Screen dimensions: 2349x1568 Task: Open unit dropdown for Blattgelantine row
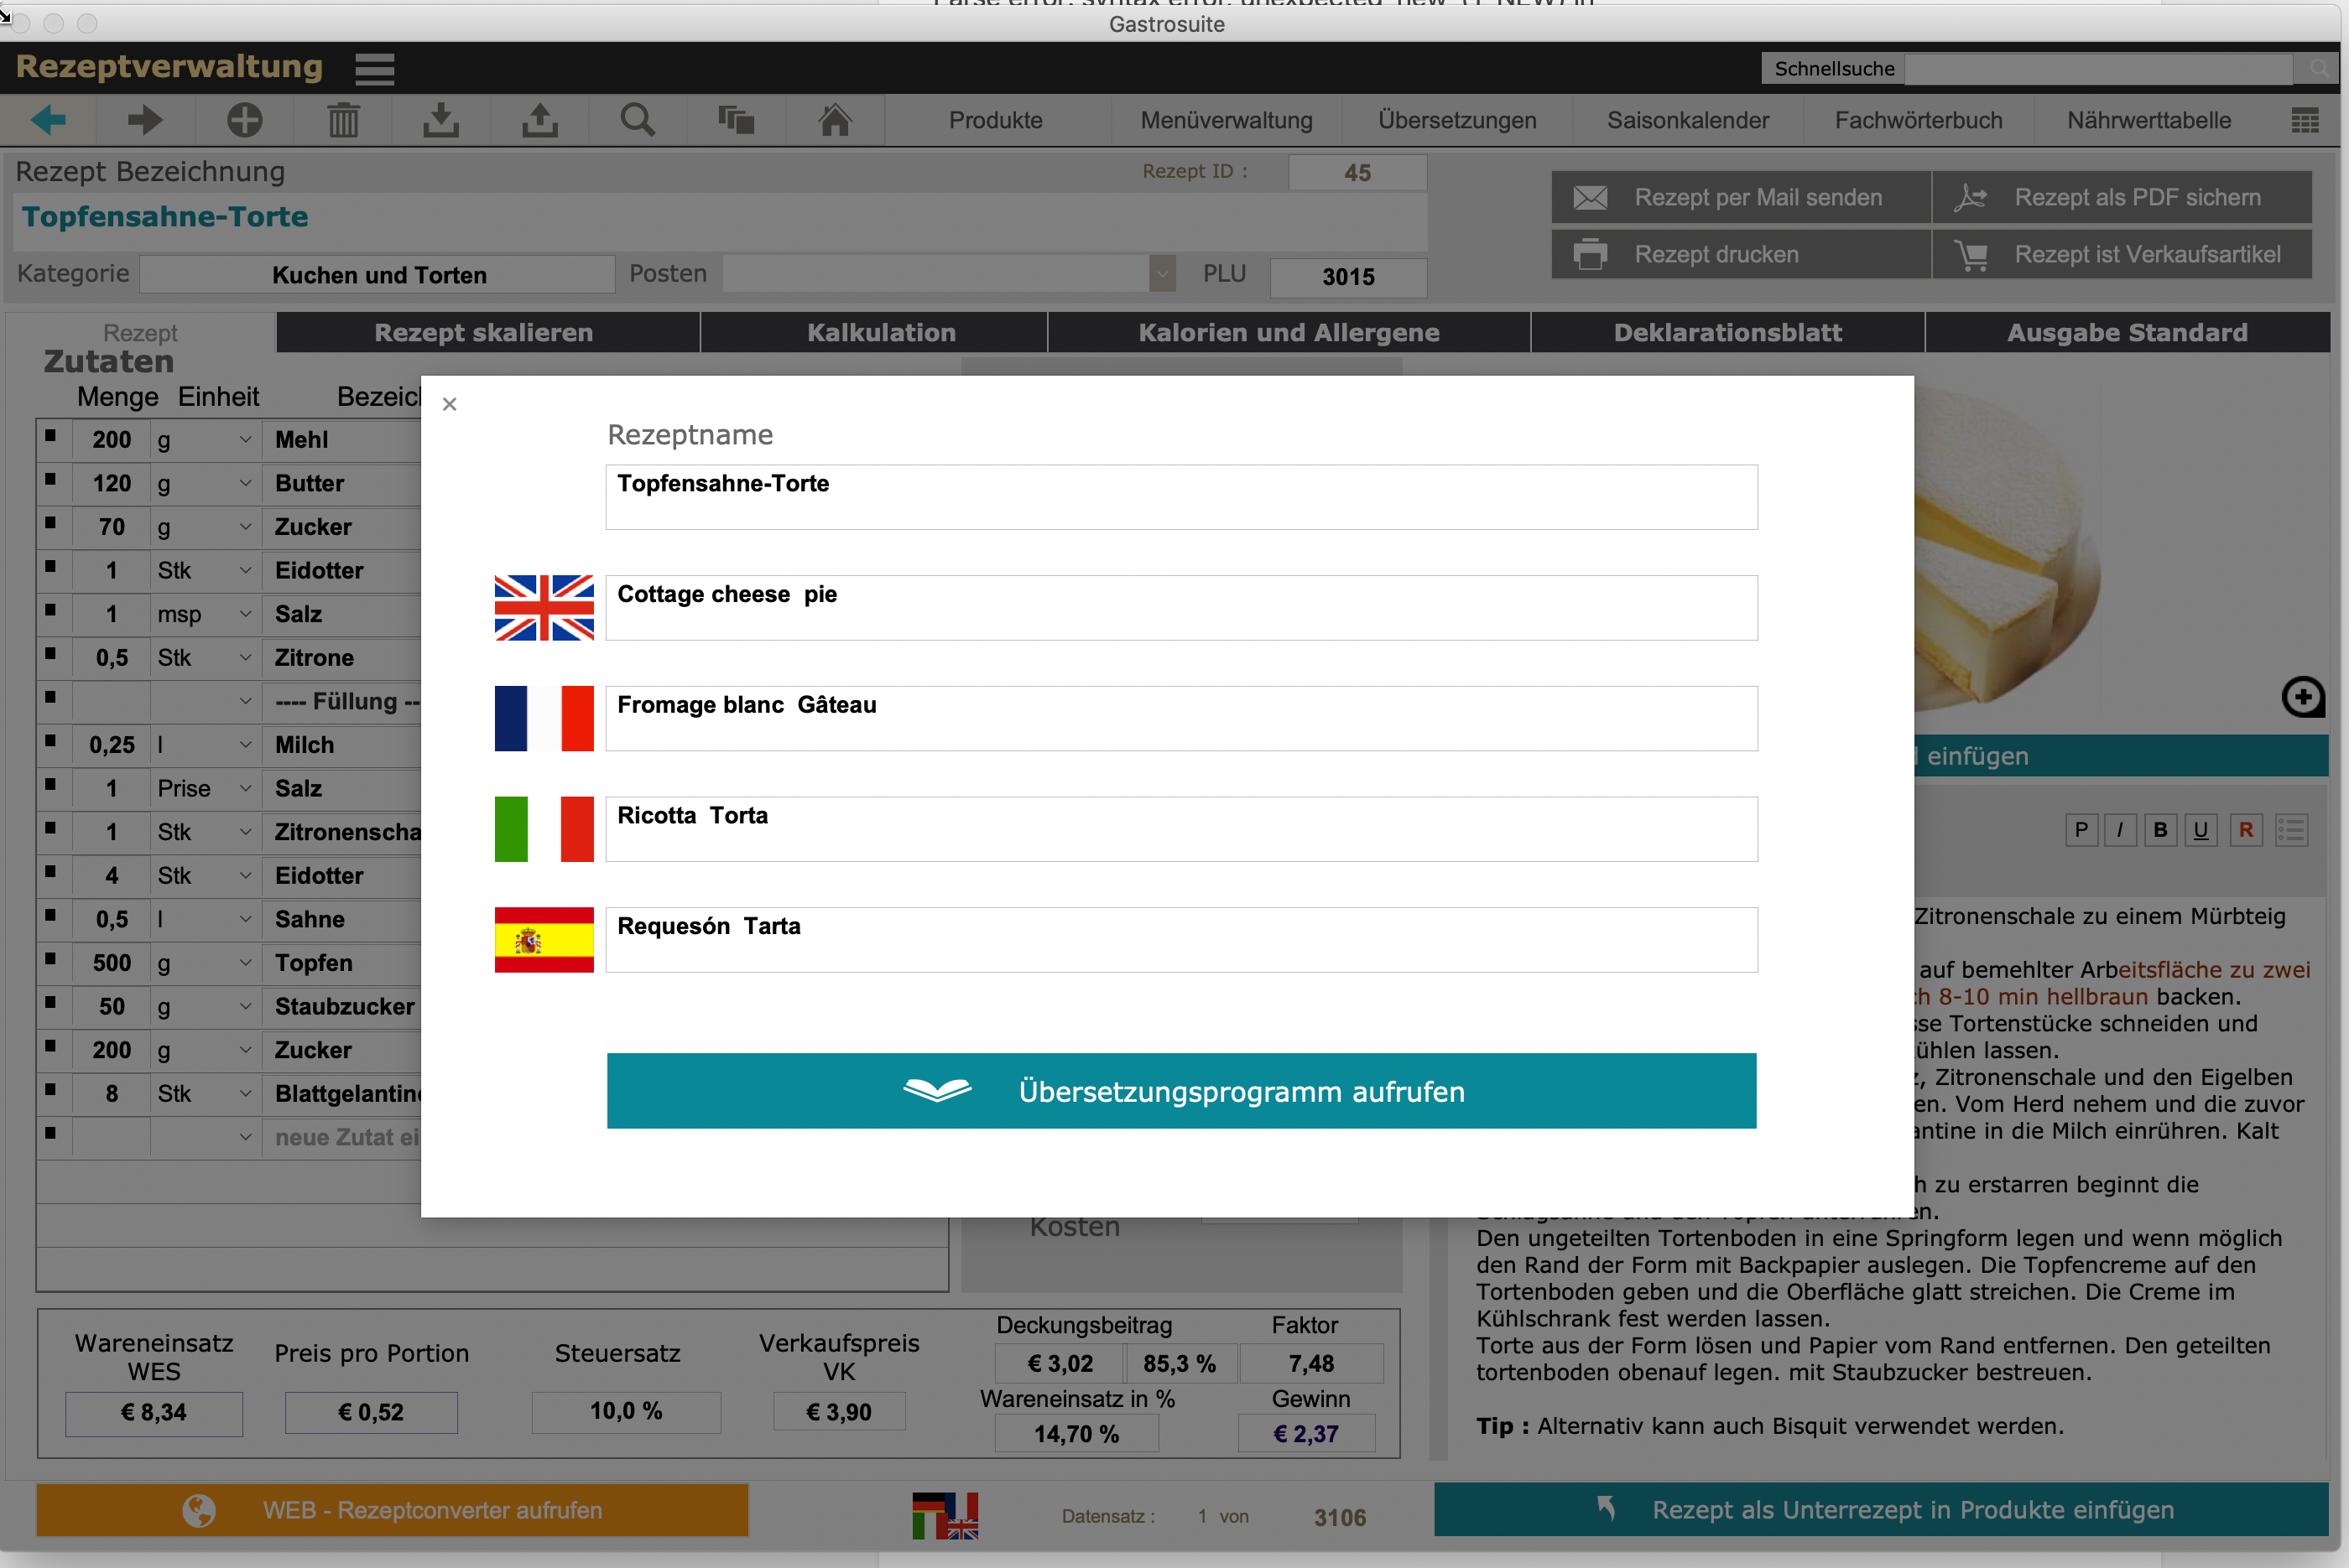245,1093
